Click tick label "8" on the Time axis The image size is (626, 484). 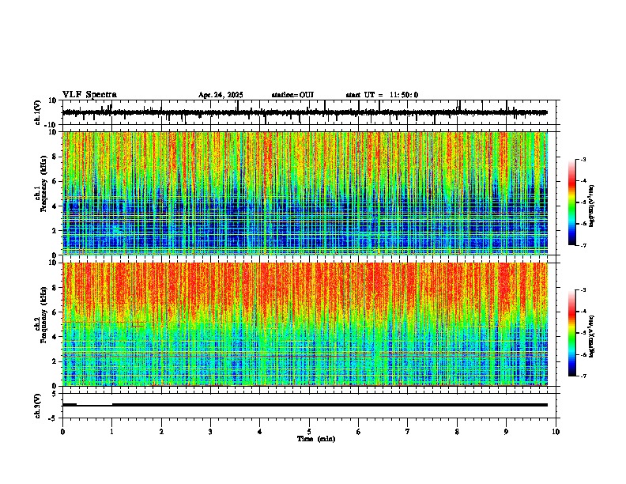tap(457, 432)
